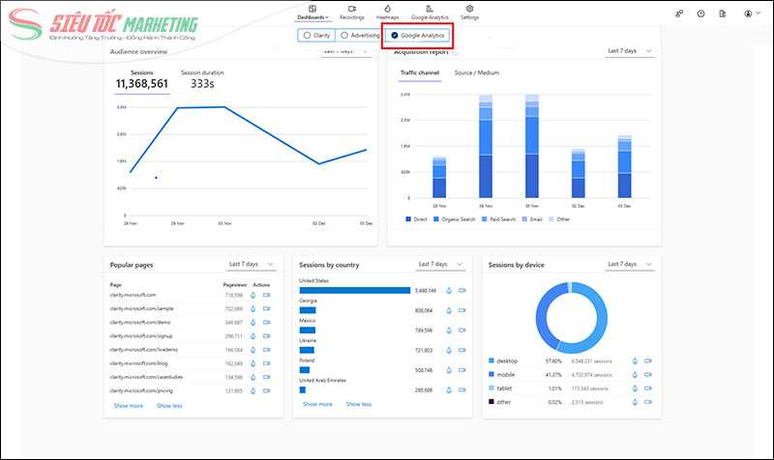774x460 pixels.
Task: Open heatmap for United States sessions
Action: (x=449, y=291)
